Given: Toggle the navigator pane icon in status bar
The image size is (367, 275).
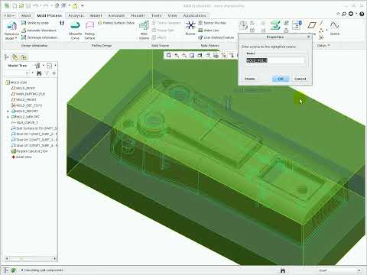Looking at the screenshot, I should tap(6, 270).
